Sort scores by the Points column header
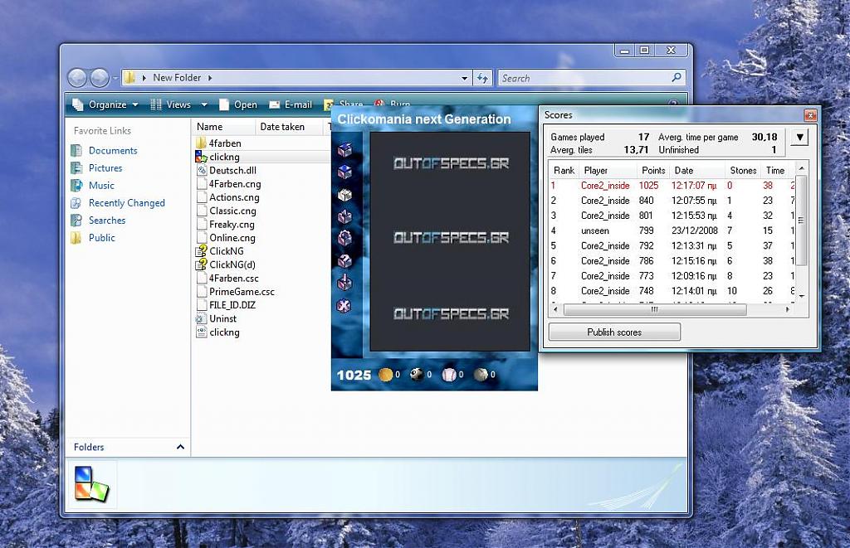850x548 pixels. 652,170
